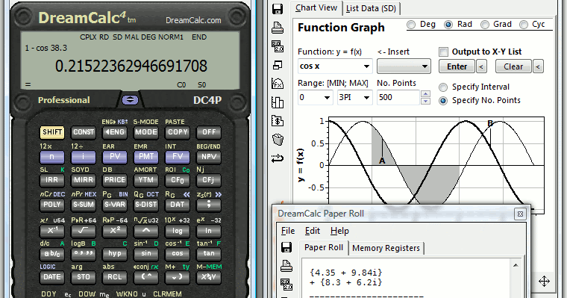Click the STO key on the calculator
The width and height of the screenshot is (567, 298).
[x=83, y=277]
